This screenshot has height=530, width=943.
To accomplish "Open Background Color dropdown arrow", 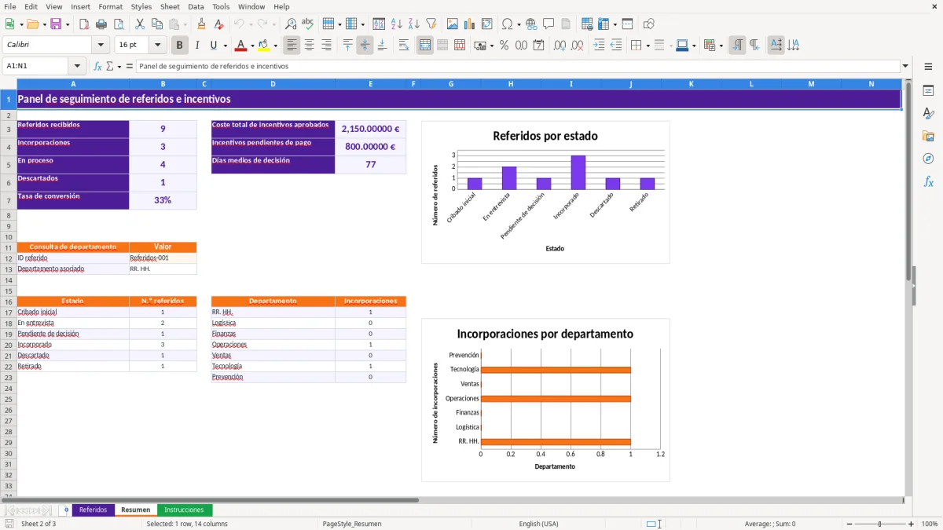I will point(275,46).
